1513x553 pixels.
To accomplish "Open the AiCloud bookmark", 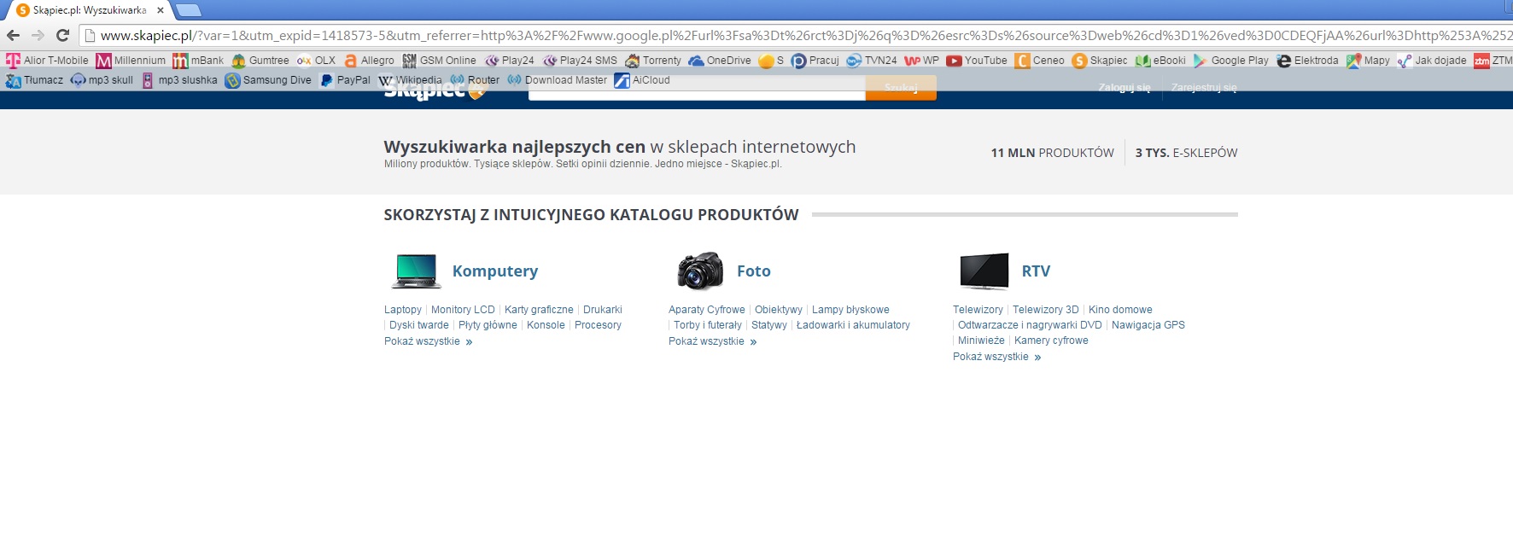I will click(x=642, y=80).
